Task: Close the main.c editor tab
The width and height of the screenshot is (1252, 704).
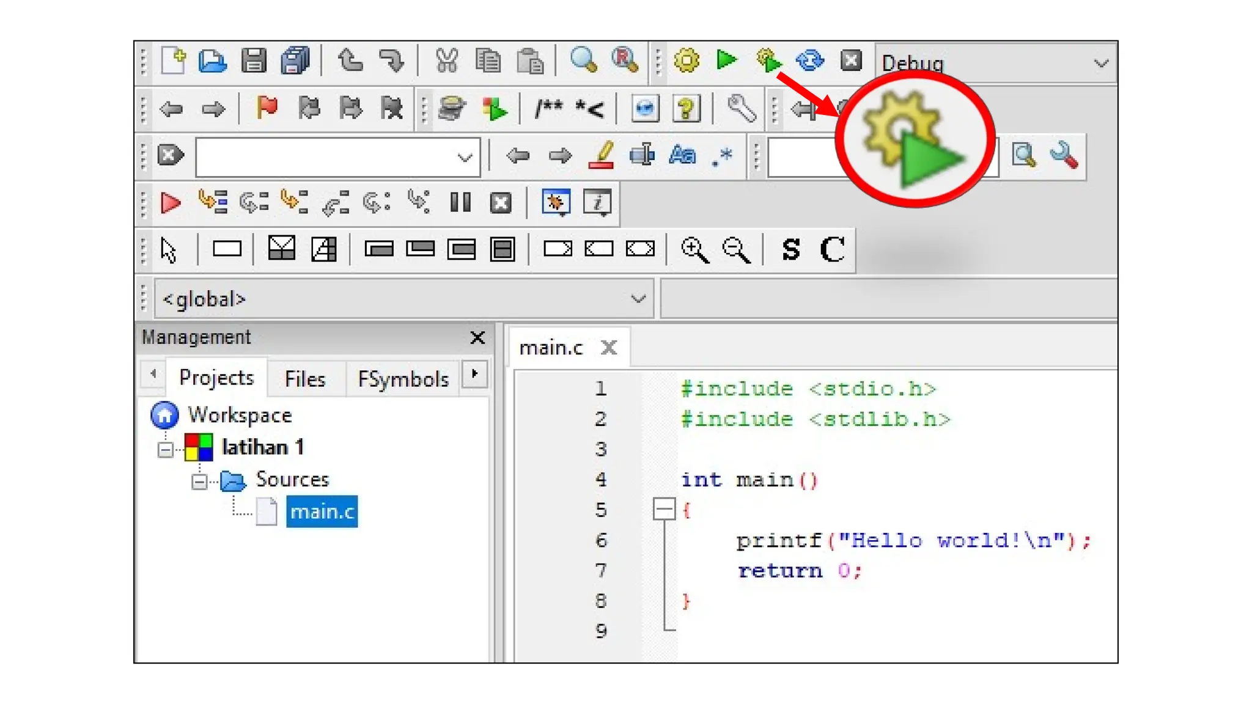Action: pos(608,348)
